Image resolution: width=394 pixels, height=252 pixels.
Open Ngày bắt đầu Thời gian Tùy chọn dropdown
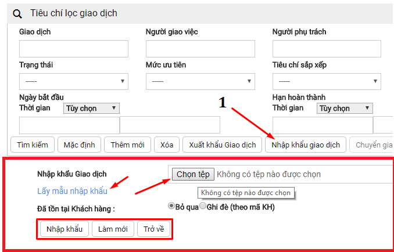(x=91, y=108)
